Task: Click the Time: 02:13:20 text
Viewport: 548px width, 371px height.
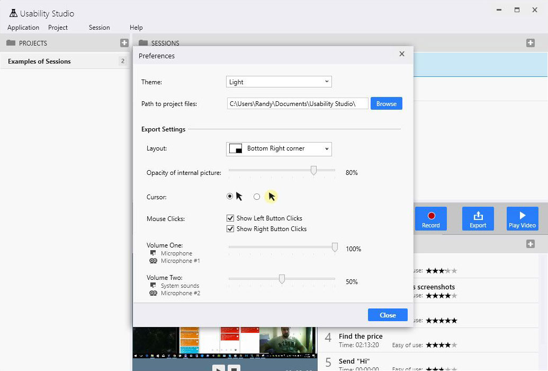Action: tap(358, 345)
